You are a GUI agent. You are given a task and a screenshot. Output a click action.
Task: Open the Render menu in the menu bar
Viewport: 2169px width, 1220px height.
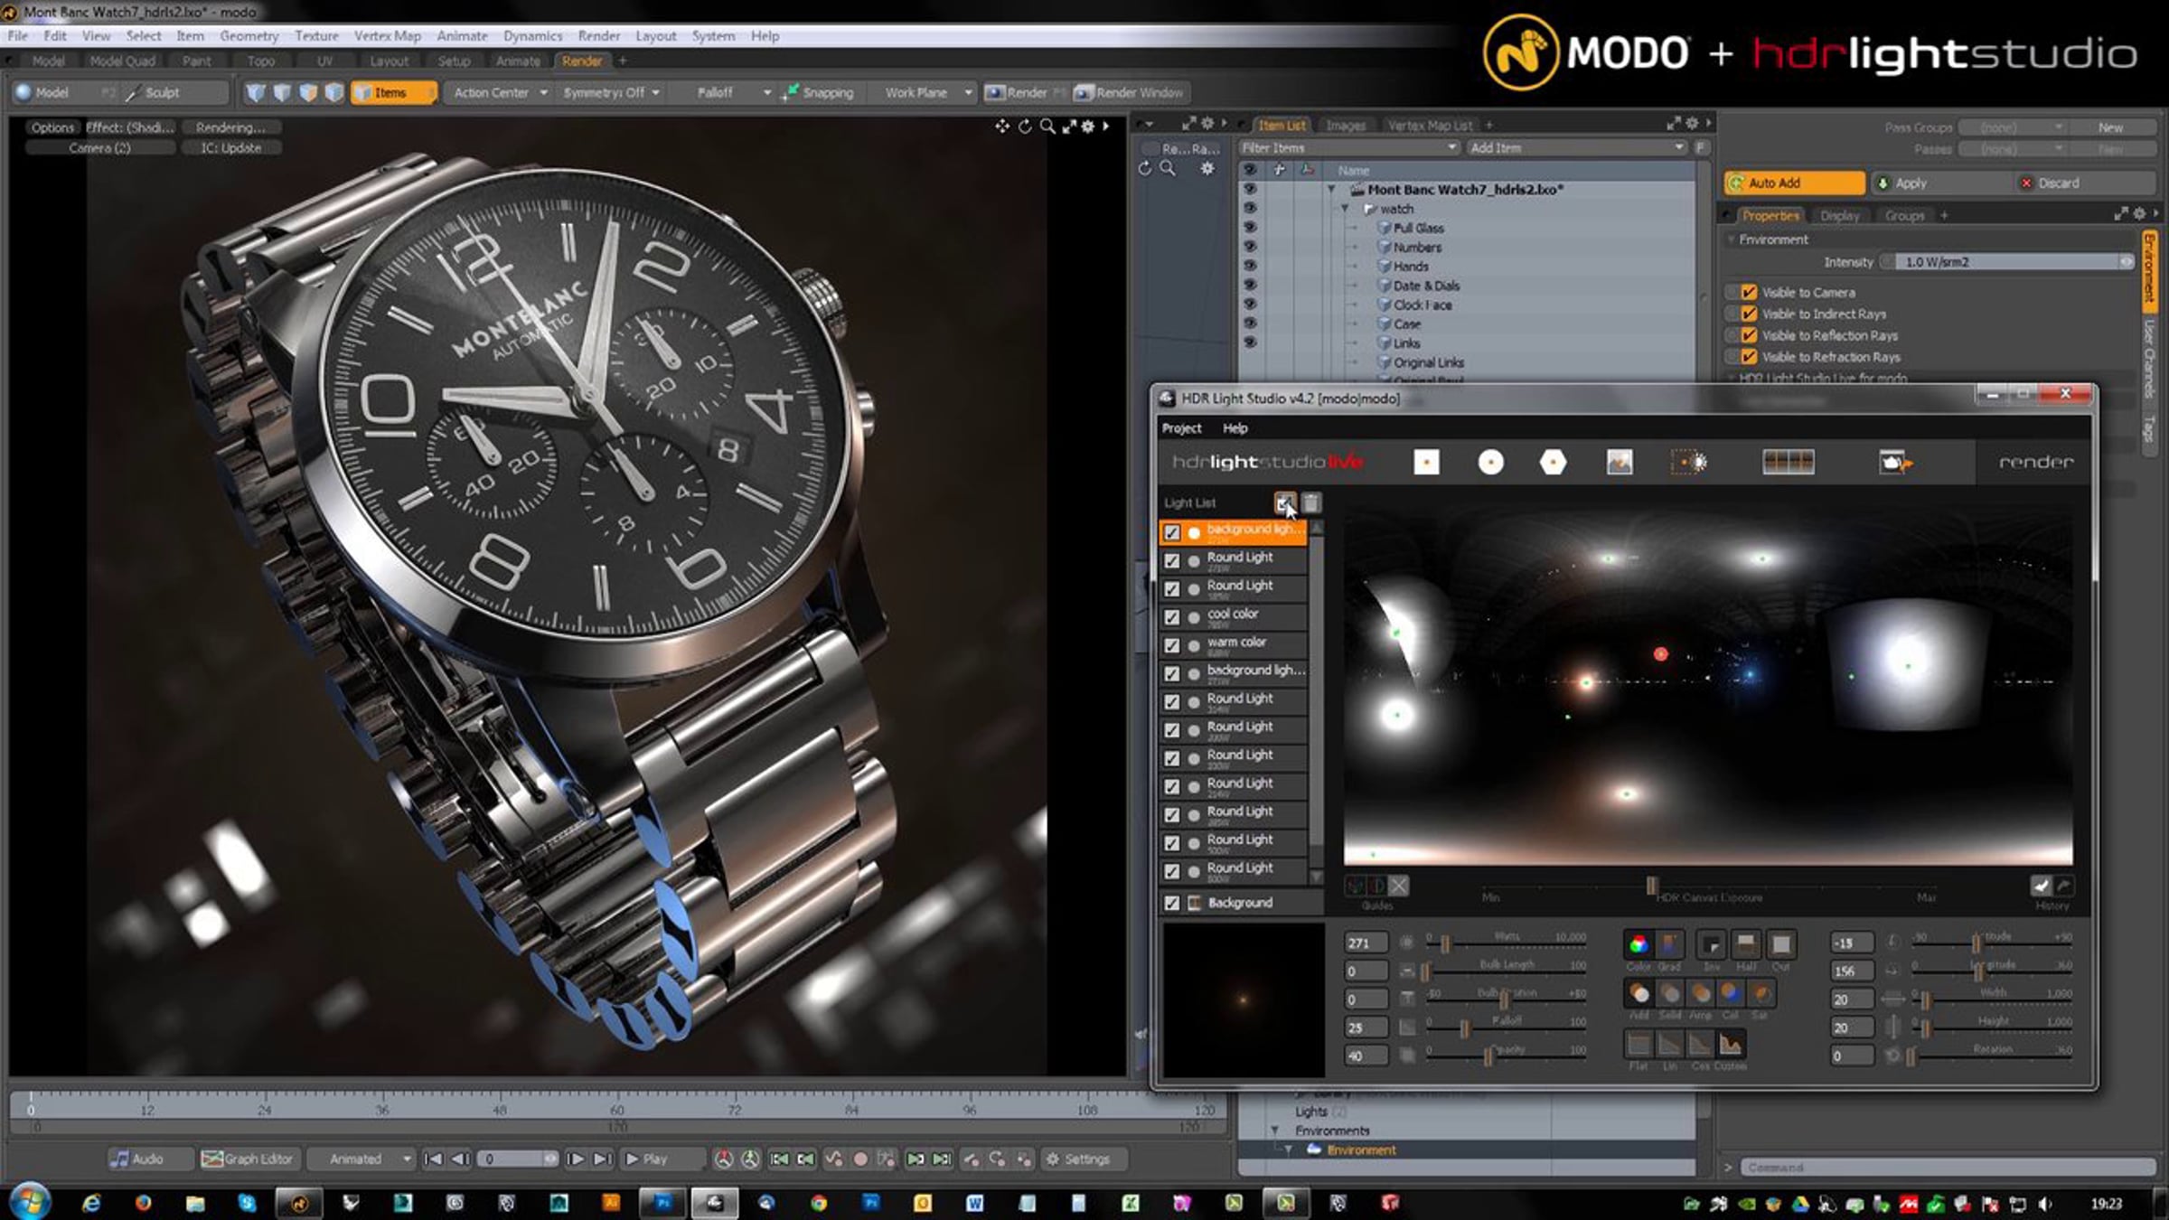(x=598, y=36)
